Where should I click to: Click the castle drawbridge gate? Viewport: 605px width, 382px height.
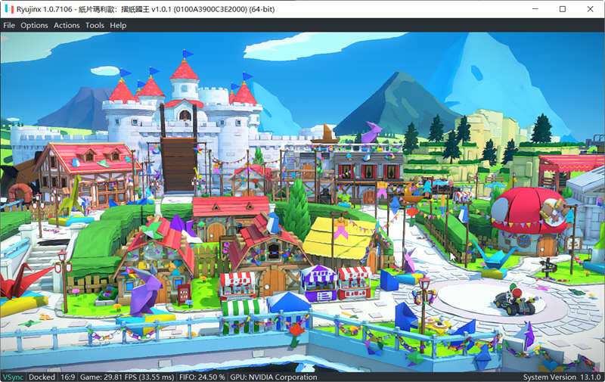pos(178,165)
